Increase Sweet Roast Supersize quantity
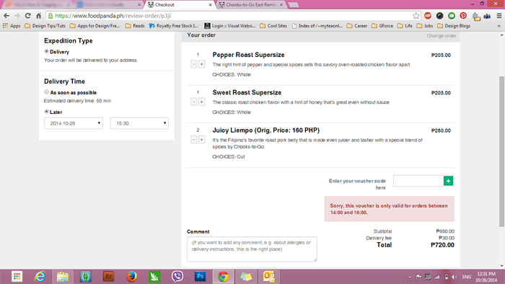This screenshot has height=284, width=505. (201, 102)
